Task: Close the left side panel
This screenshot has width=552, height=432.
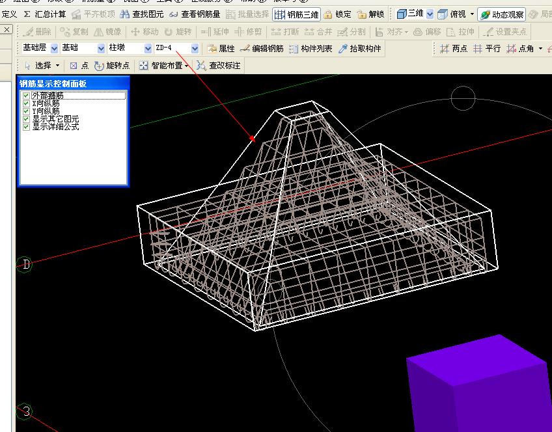Action: click(7, 29)
